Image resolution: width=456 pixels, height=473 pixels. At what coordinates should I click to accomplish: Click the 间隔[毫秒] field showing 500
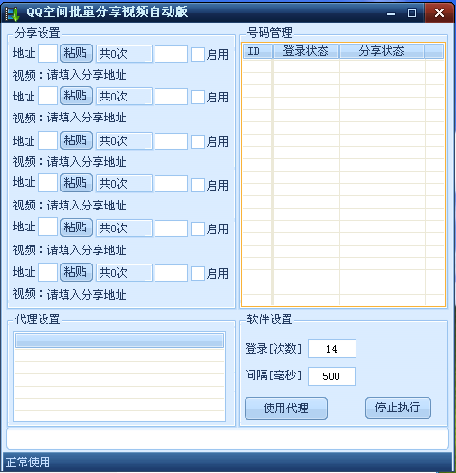(x=332, y=376)
